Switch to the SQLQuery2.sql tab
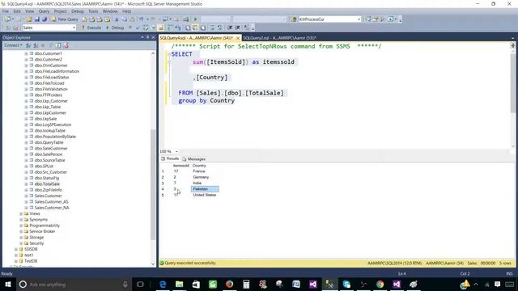This screenshot has width=518, height=291. (x=279, y=38)
